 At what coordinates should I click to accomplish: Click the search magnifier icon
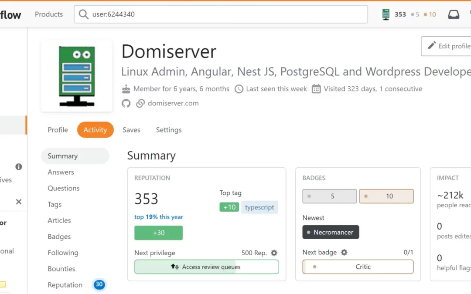coord(83,14)
